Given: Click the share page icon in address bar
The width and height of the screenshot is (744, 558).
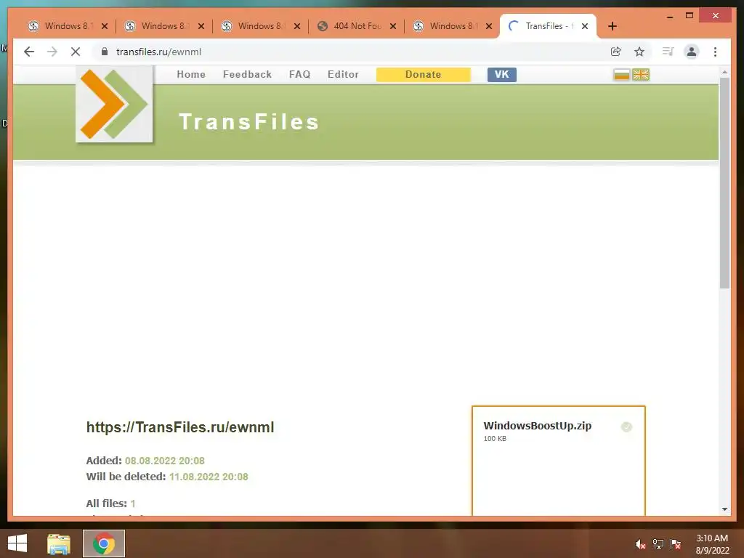Looking at the screenshot, I should [x=616, y=52].
